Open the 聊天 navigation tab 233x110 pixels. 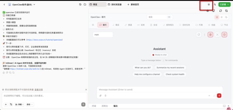[103, 25]
